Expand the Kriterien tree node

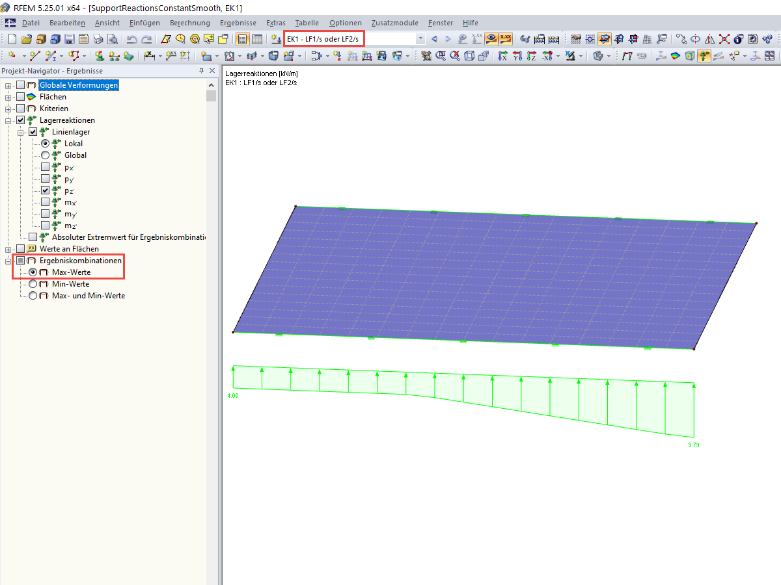tap(8, 109)
